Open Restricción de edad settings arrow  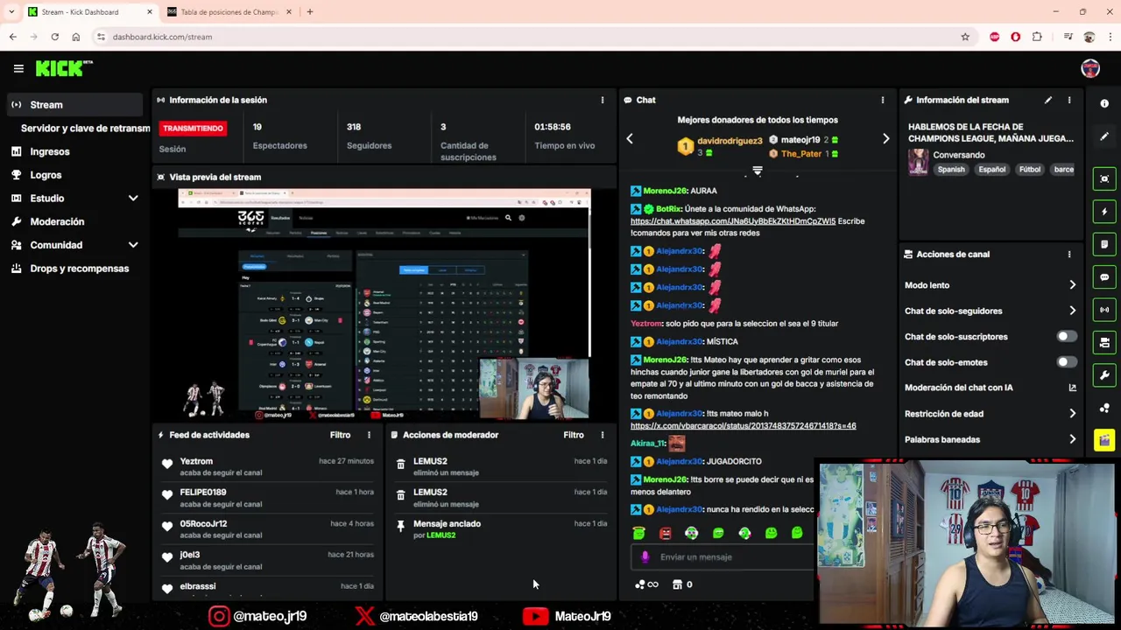1072,414
